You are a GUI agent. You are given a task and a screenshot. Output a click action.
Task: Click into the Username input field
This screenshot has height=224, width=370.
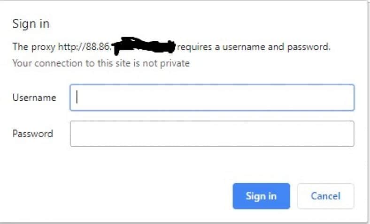[x=212, y=97]
